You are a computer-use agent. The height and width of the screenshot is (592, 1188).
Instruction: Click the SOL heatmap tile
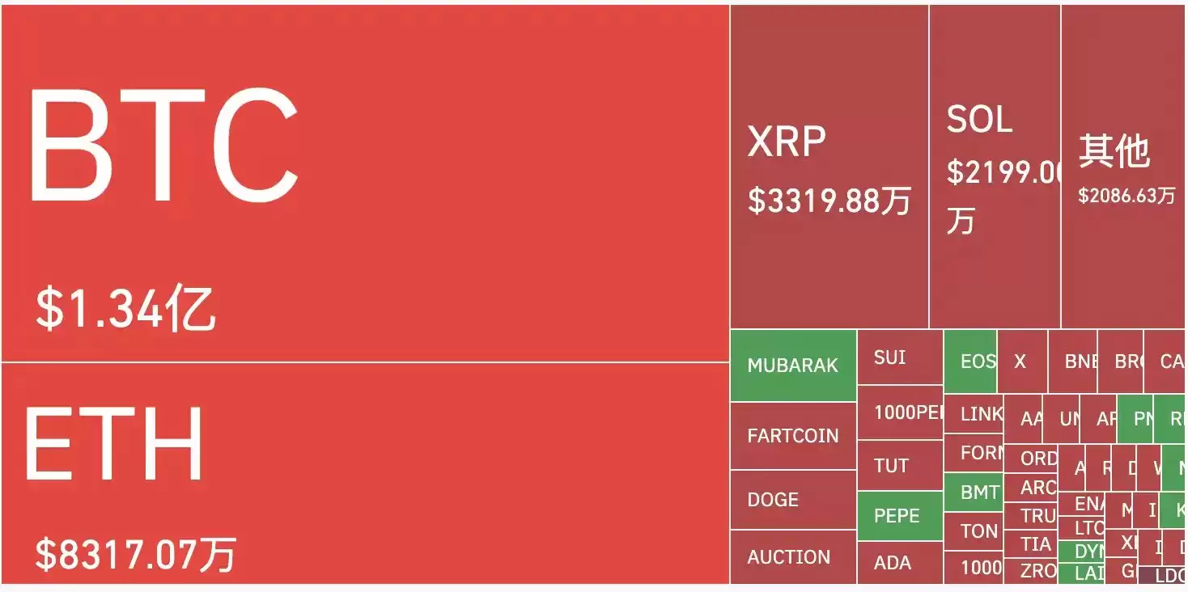pos(995,167)
